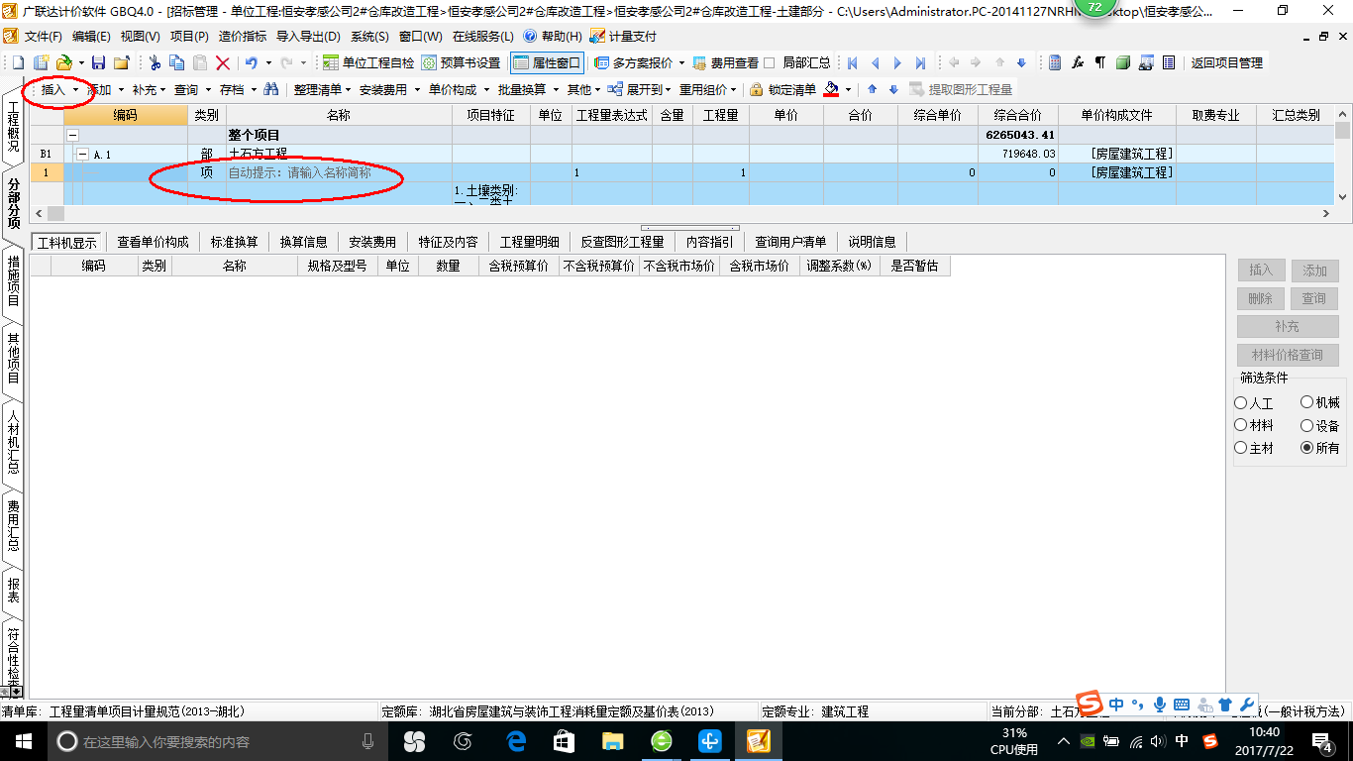
Task: Open the 措施项目 side tab
Action: (13, 281)
